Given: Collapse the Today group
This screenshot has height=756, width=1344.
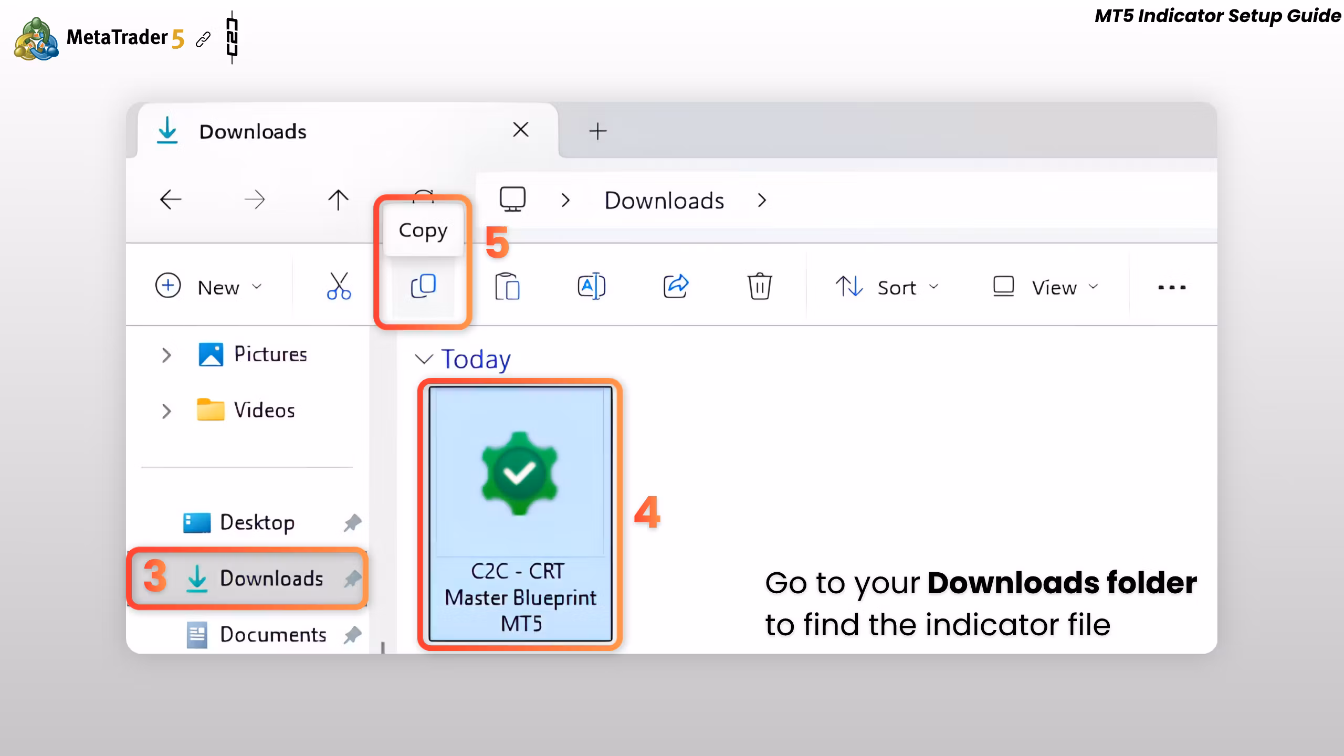Looking at the screenshot, I should pos(424,359).
